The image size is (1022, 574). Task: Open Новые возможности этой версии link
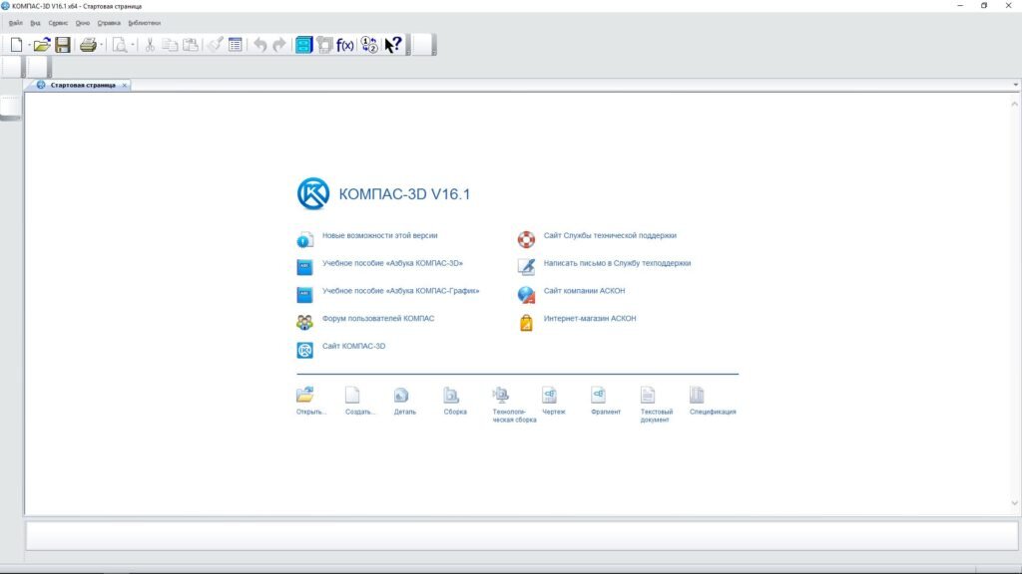(x=380, y=235)
